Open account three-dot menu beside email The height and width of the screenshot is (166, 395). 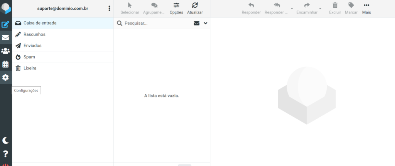point(110,8)
